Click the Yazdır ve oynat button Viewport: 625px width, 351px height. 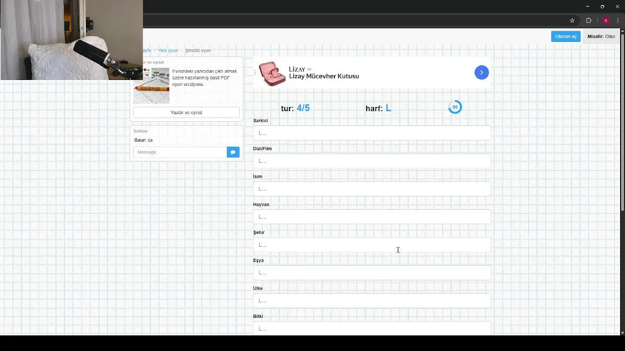[187, 113]
